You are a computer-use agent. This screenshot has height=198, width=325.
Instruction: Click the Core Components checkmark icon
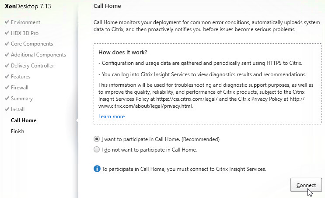[x=7, y=43]
